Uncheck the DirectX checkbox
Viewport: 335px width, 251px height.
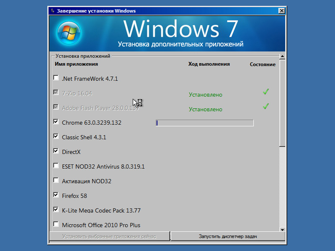[x=56, y=151]
